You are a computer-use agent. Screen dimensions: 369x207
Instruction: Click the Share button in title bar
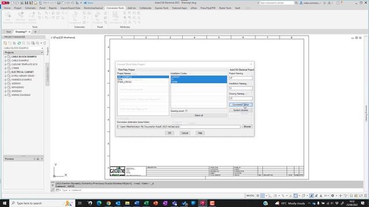[88, 3]
